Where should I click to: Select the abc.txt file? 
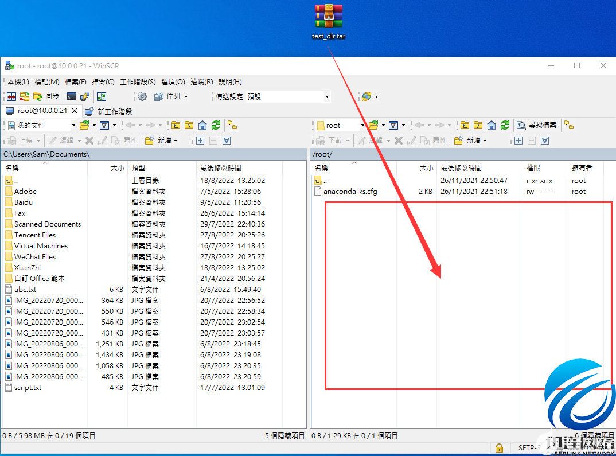[x=25, y=290]
